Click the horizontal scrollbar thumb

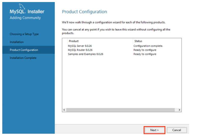click(121, 110)
